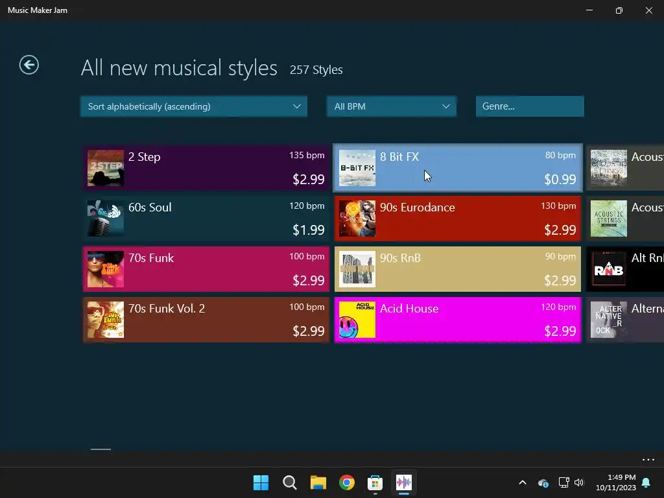664x498 pixels.
Task: Click the OneDrive cloud tray icon
Action: pyautogui.click(x=543, y=482)
